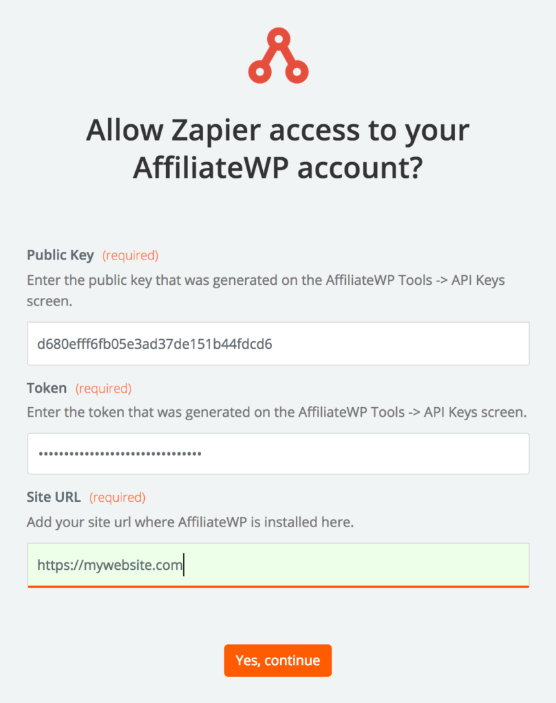Select the Public Key input field
Screen dimensions: 556x703
coord(277,343)
